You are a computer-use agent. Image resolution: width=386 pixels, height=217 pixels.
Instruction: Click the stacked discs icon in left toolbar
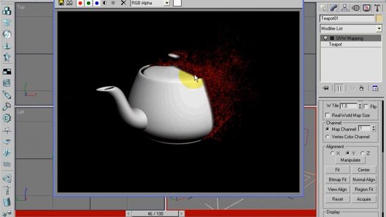point(7,83)
